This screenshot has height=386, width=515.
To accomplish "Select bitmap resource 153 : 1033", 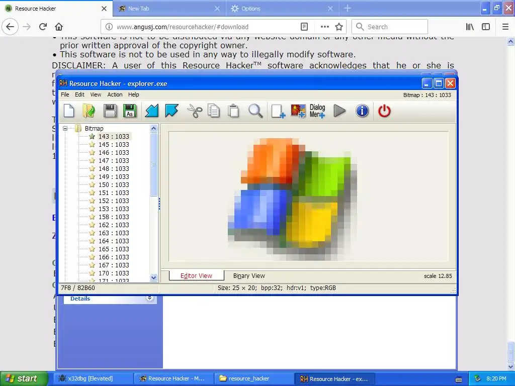I will point(114,209).
